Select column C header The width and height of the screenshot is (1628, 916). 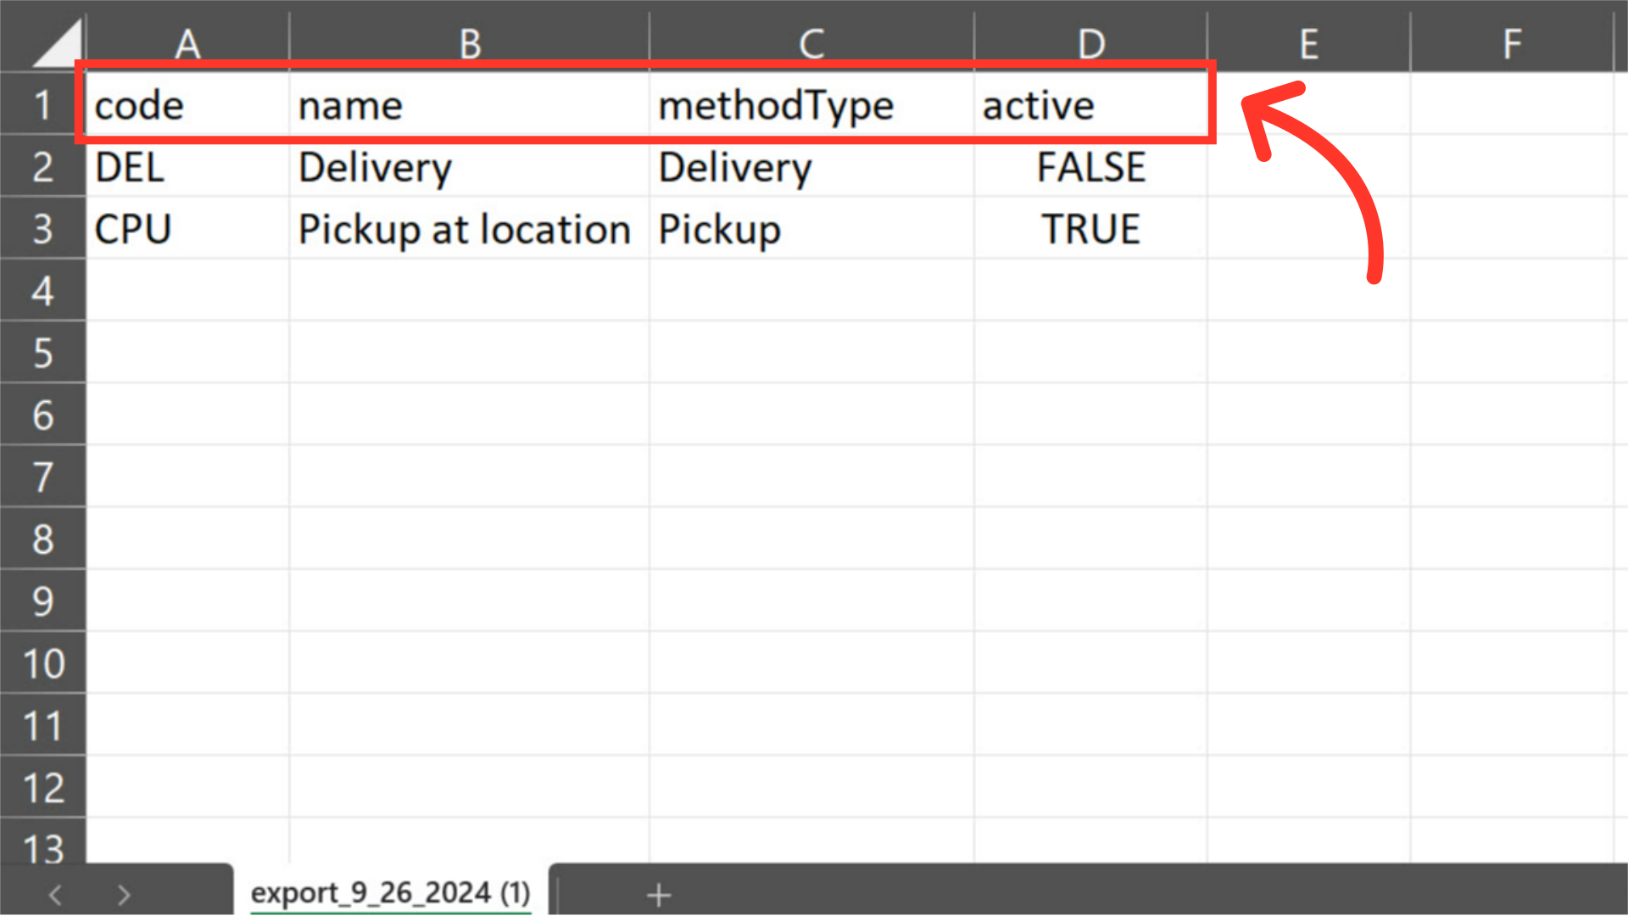(x=811, y=42)
